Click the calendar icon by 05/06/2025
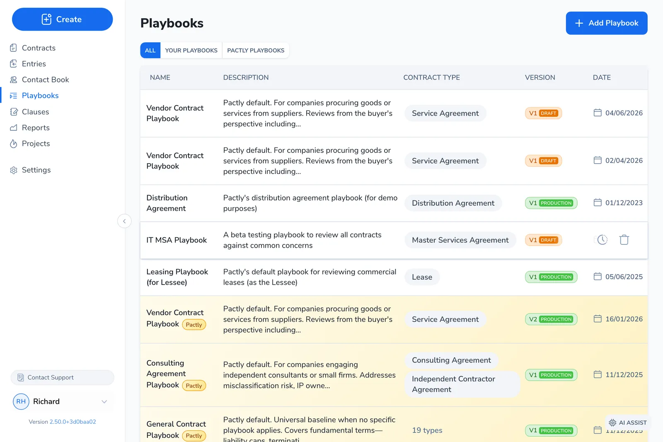This screenshot has width=663, height=442. coord(597,276)
